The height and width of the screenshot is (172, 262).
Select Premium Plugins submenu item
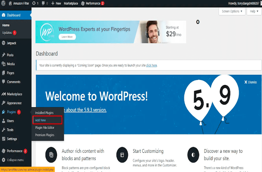45,135
